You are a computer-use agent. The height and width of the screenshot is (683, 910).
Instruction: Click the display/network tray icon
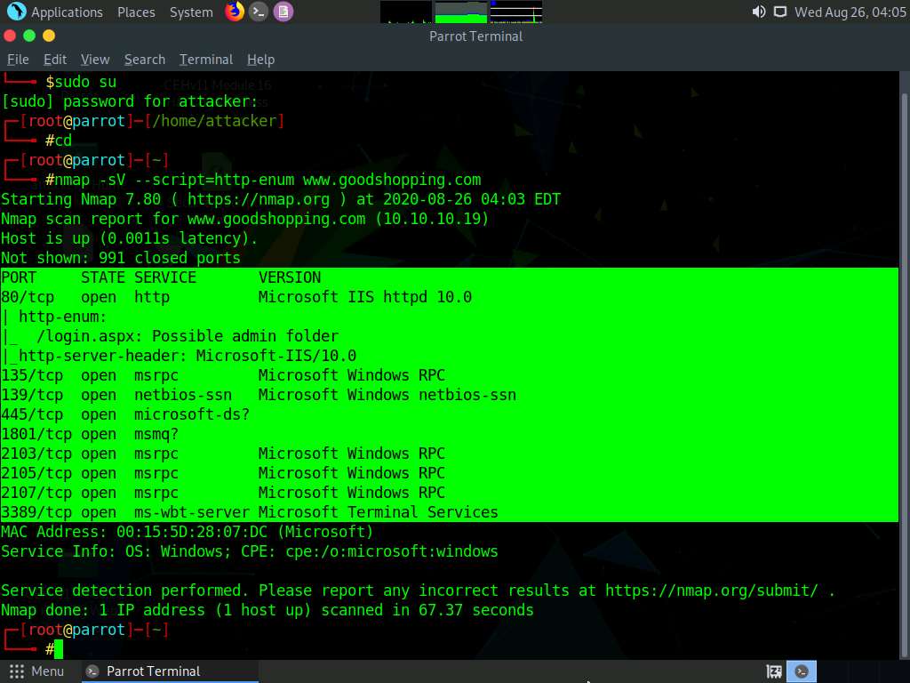(780, 12)
